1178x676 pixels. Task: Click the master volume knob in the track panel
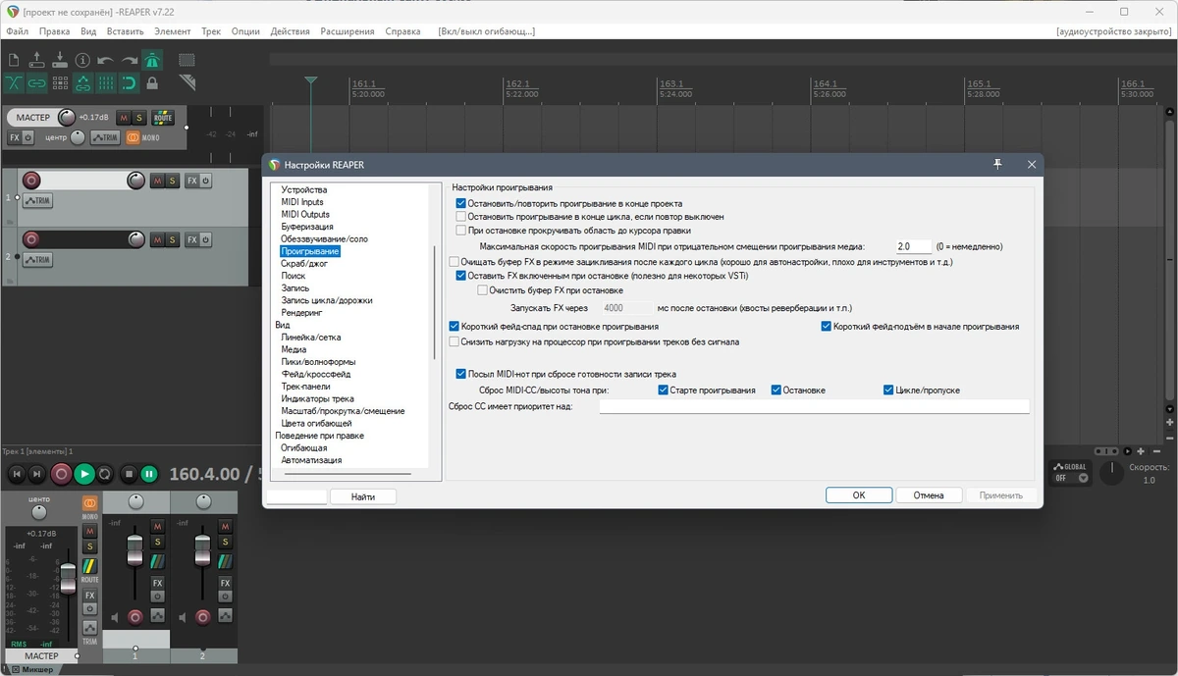[x=66, y=118]
